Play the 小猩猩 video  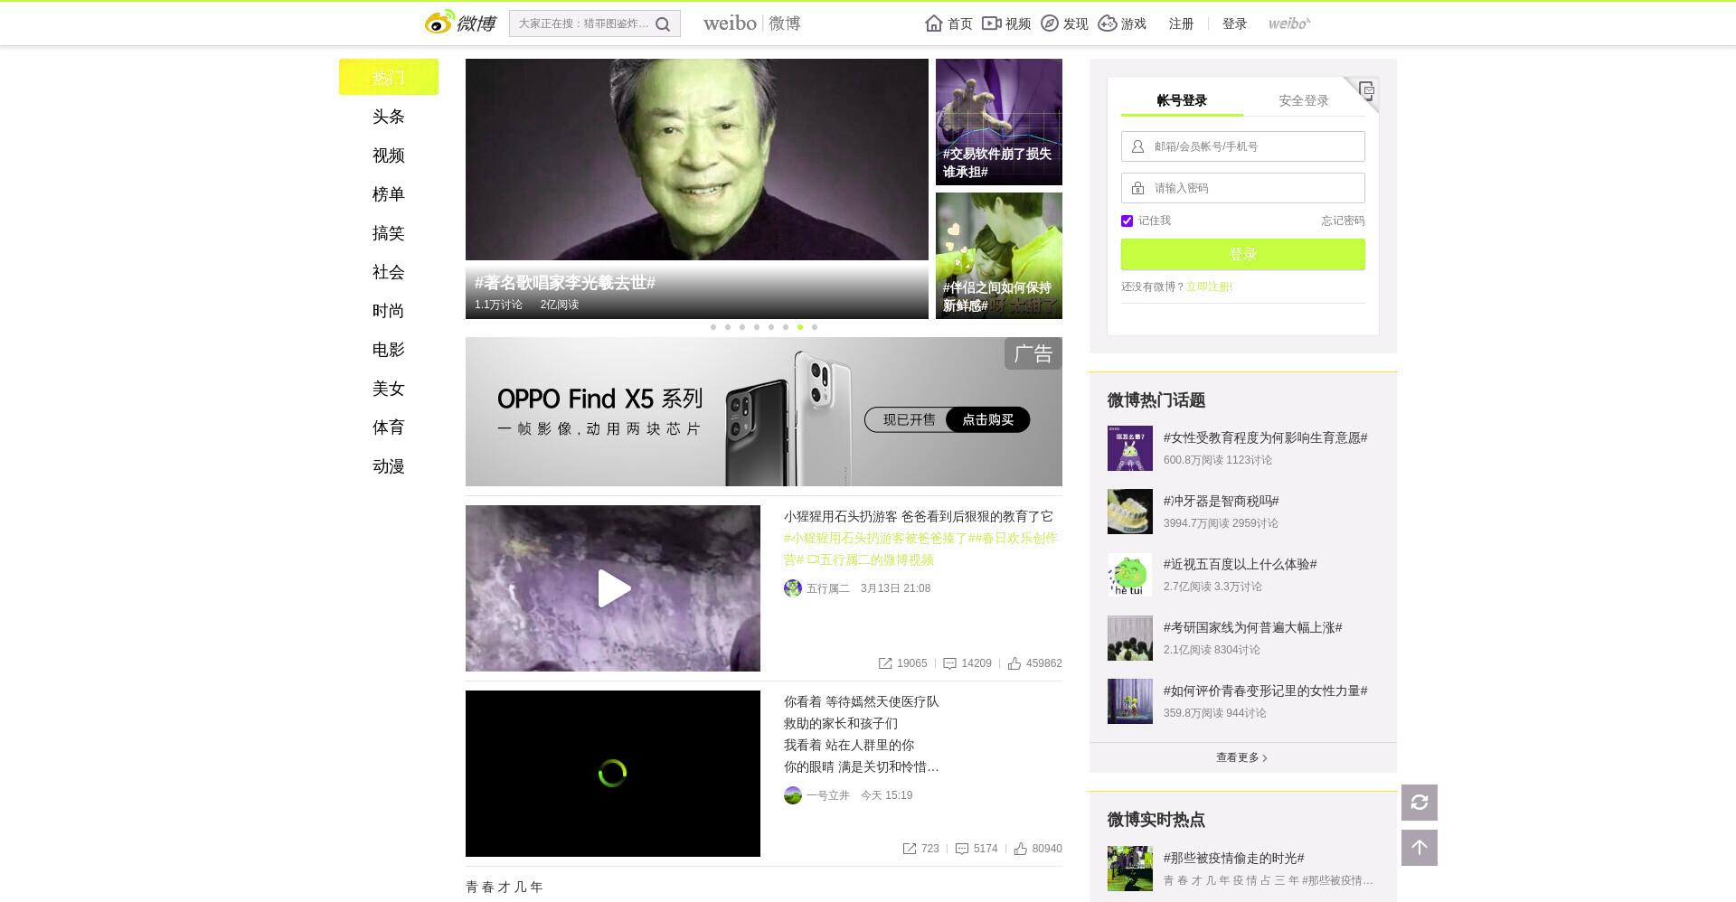613,588
